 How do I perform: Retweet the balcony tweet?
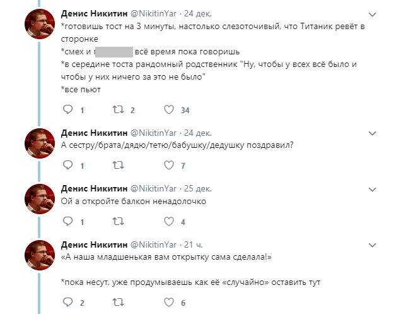pos(118,221)
